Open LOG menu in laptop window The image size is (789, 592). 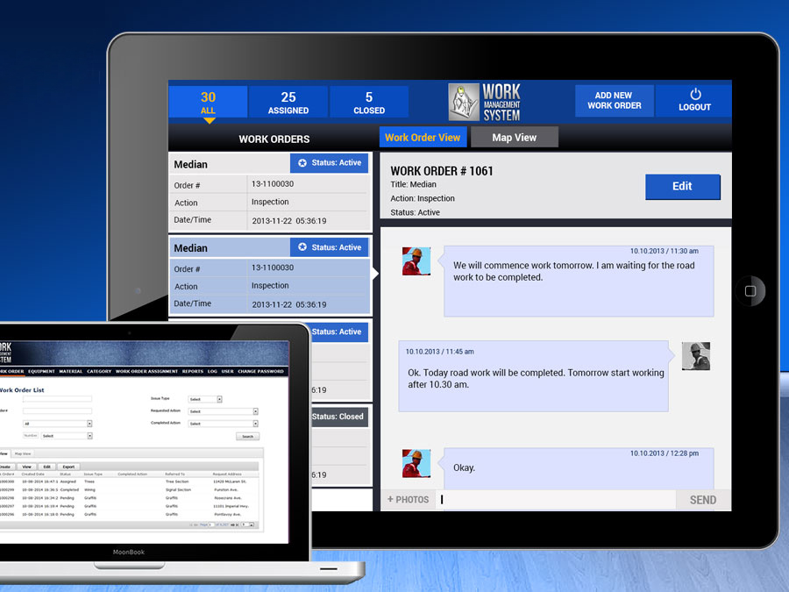[212, 372]
